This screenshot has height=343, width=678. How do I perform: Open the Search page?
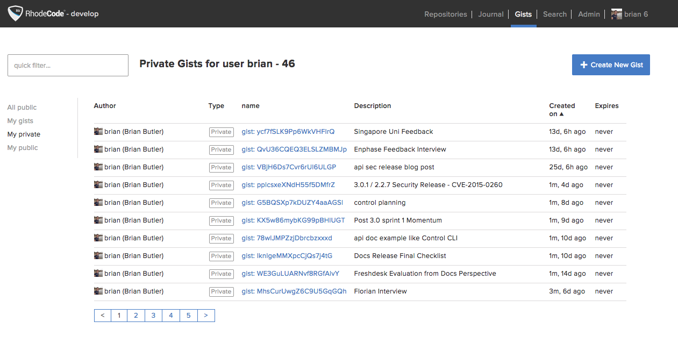555,14
